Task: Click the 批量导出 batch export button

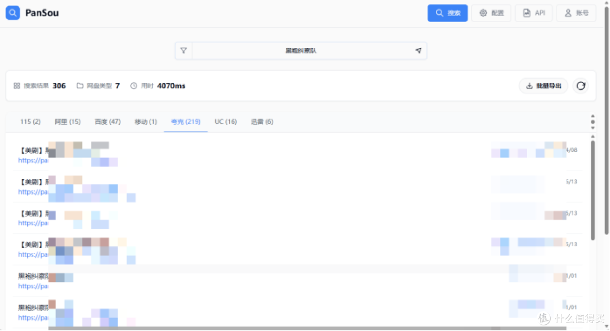Action: [x=543, y=86]
